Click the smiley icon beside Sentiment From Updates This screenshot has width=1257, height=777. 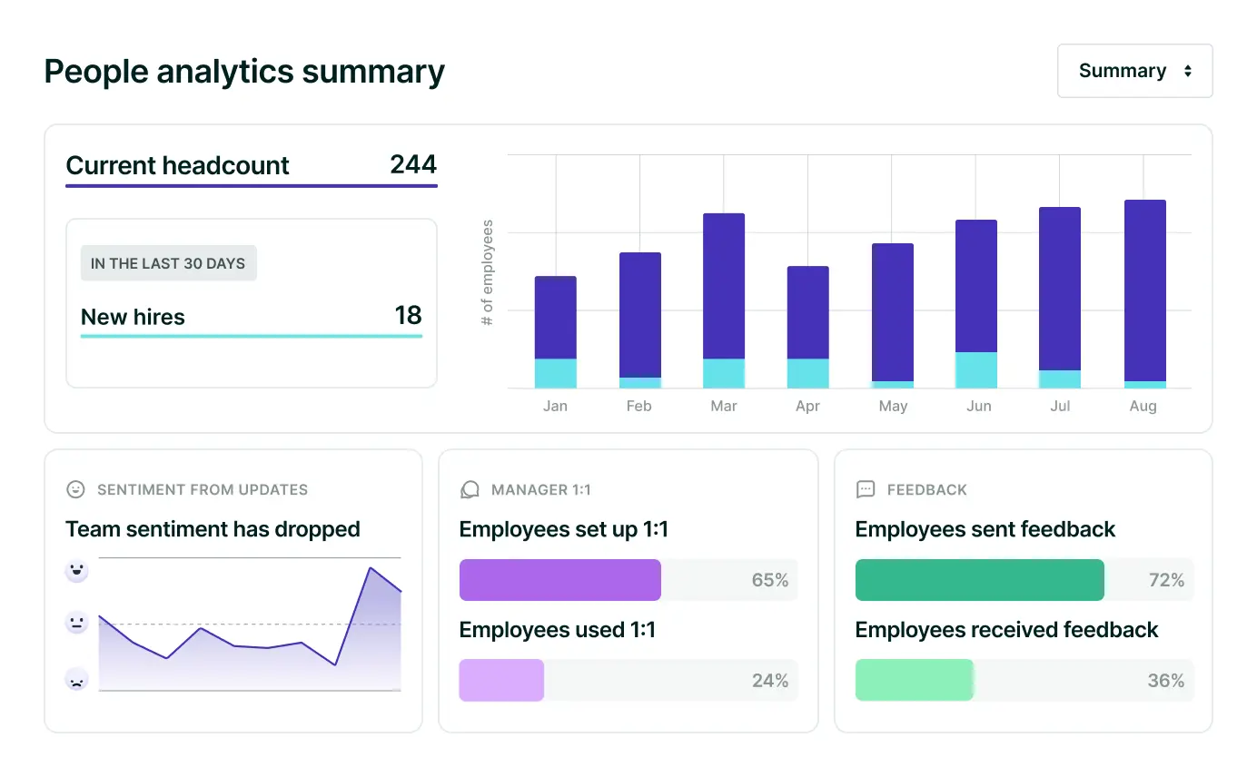[x=75, y=489]
